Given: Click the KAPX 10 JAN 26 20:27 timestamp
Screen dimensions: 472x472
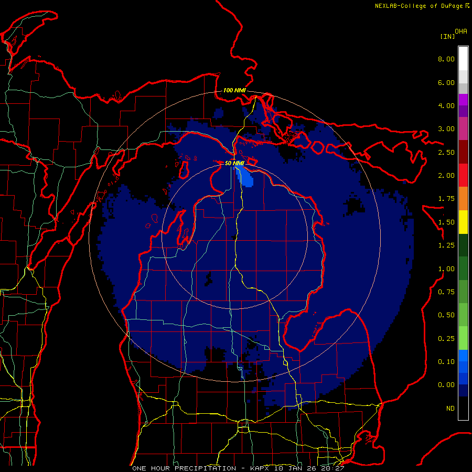Looking at the screenshot, I should click(x=297, y=468).
